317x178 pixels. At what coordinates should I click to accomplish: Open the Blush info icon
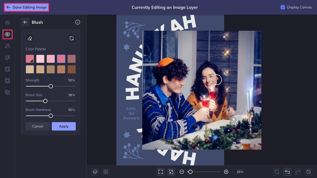[78, 22]
